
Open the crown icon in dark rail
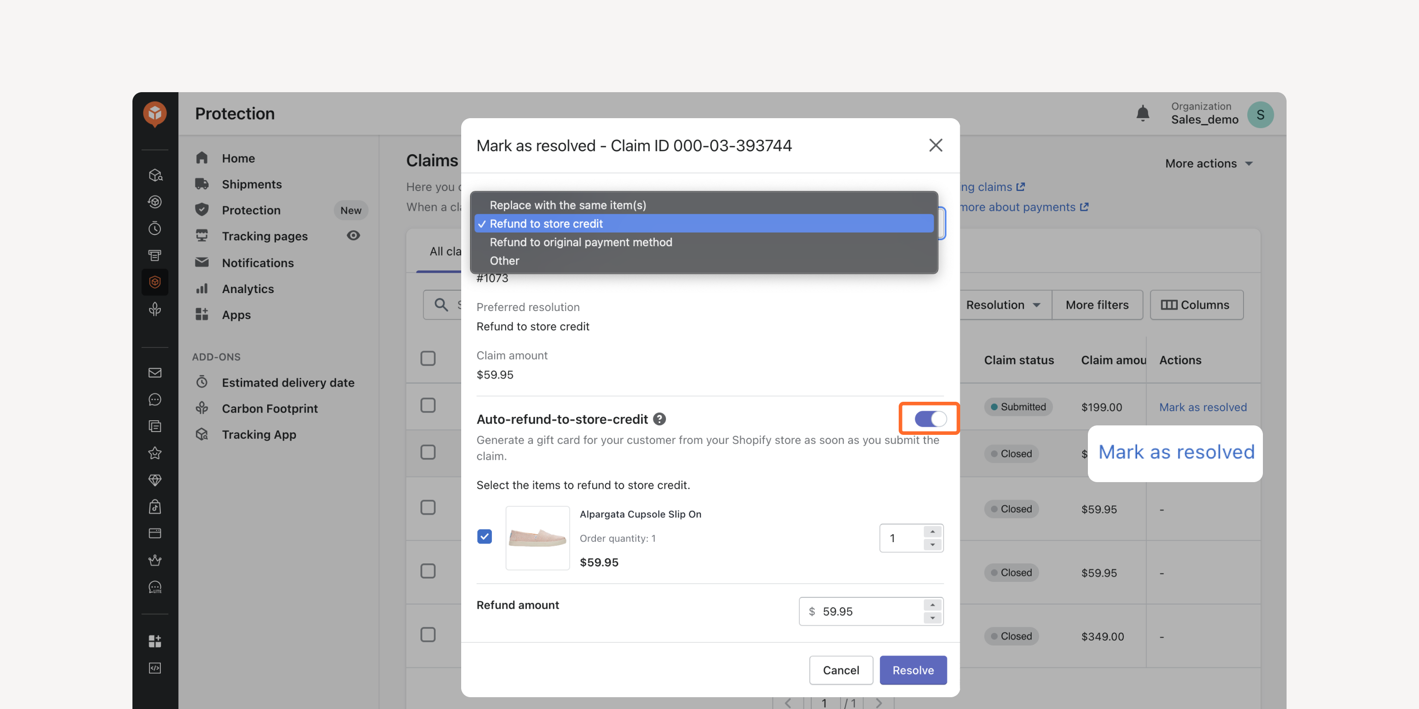click(155, 560)
